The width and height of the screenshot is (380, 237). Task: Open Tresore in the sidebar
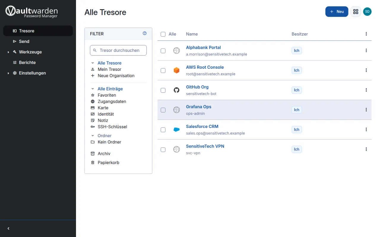coord(38,31)
